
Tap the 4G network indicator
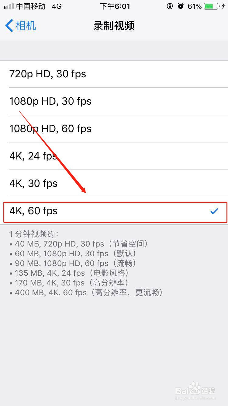tap(57, 6)
